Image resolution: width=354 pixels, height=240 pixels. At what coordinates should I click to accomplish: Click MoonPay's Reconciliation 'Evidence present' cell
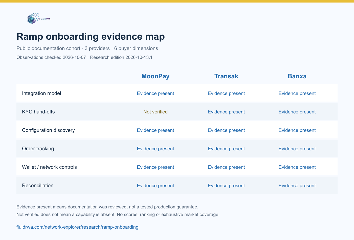[156, 185]
